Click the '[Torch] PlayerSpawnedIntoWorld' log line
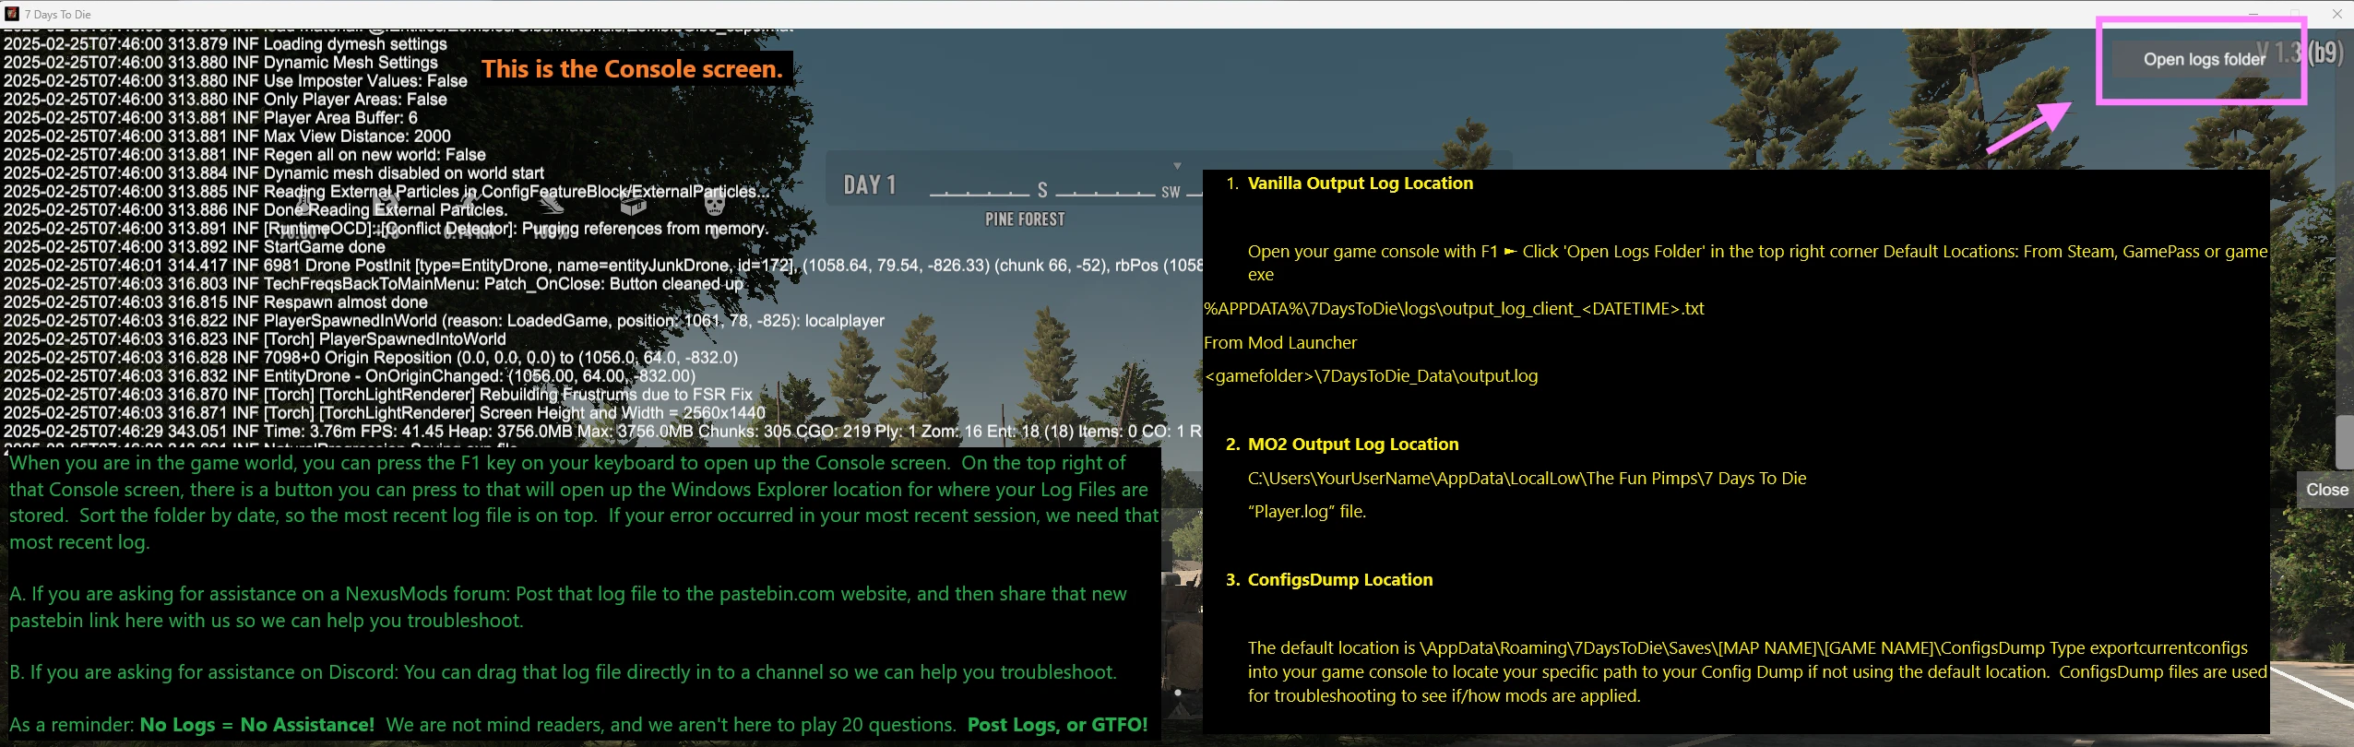 point(255,339)
